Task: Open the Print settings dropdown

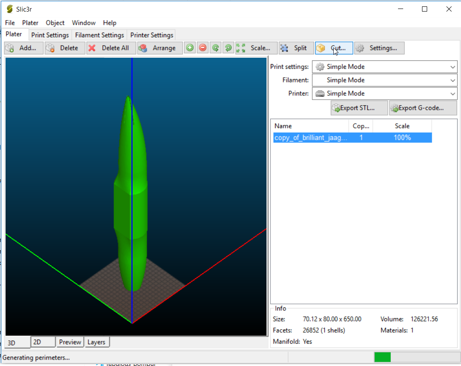Action: click(x=385, y=67)
